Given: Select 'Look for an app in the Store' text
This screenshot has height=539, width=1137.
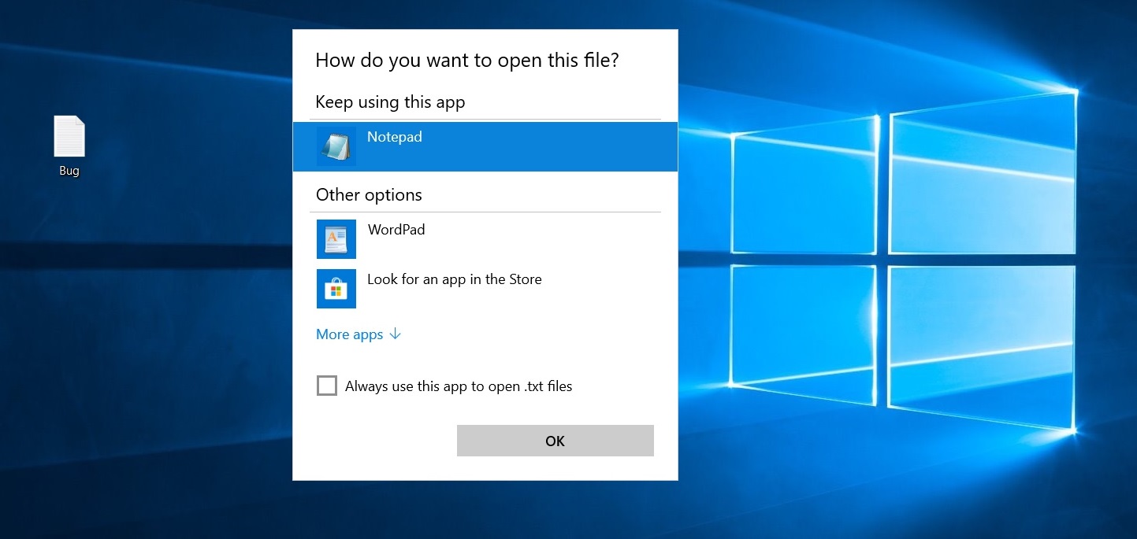Looking at the screenshot, I should [455, 279].
